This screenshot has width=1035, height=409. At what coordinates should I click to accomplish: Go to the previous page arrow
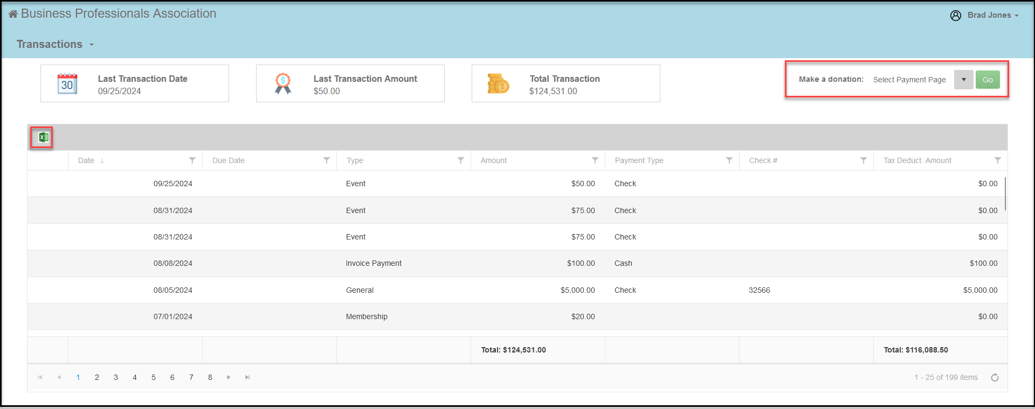click(x=59, y=377)
